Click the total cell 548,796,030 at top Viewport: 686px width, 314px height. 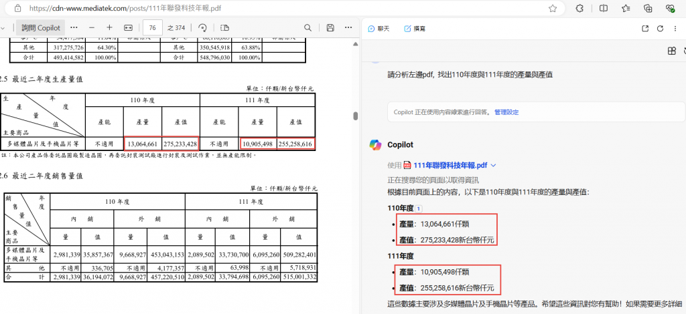click(215, 57)
